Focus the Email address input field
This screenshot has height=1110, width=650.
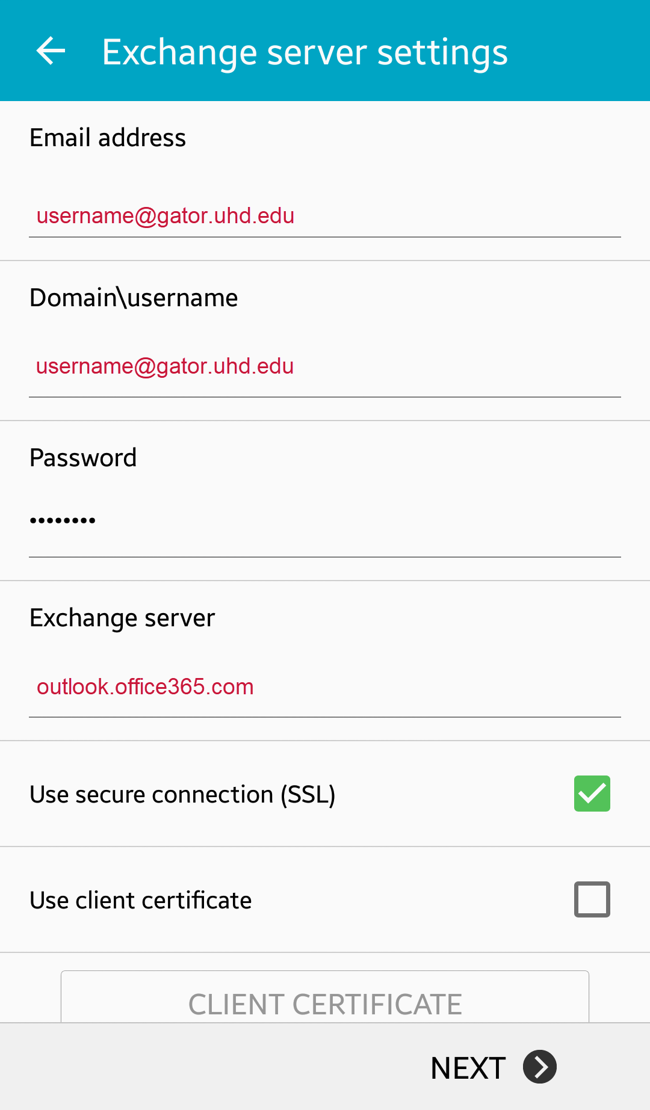(325, 215)
